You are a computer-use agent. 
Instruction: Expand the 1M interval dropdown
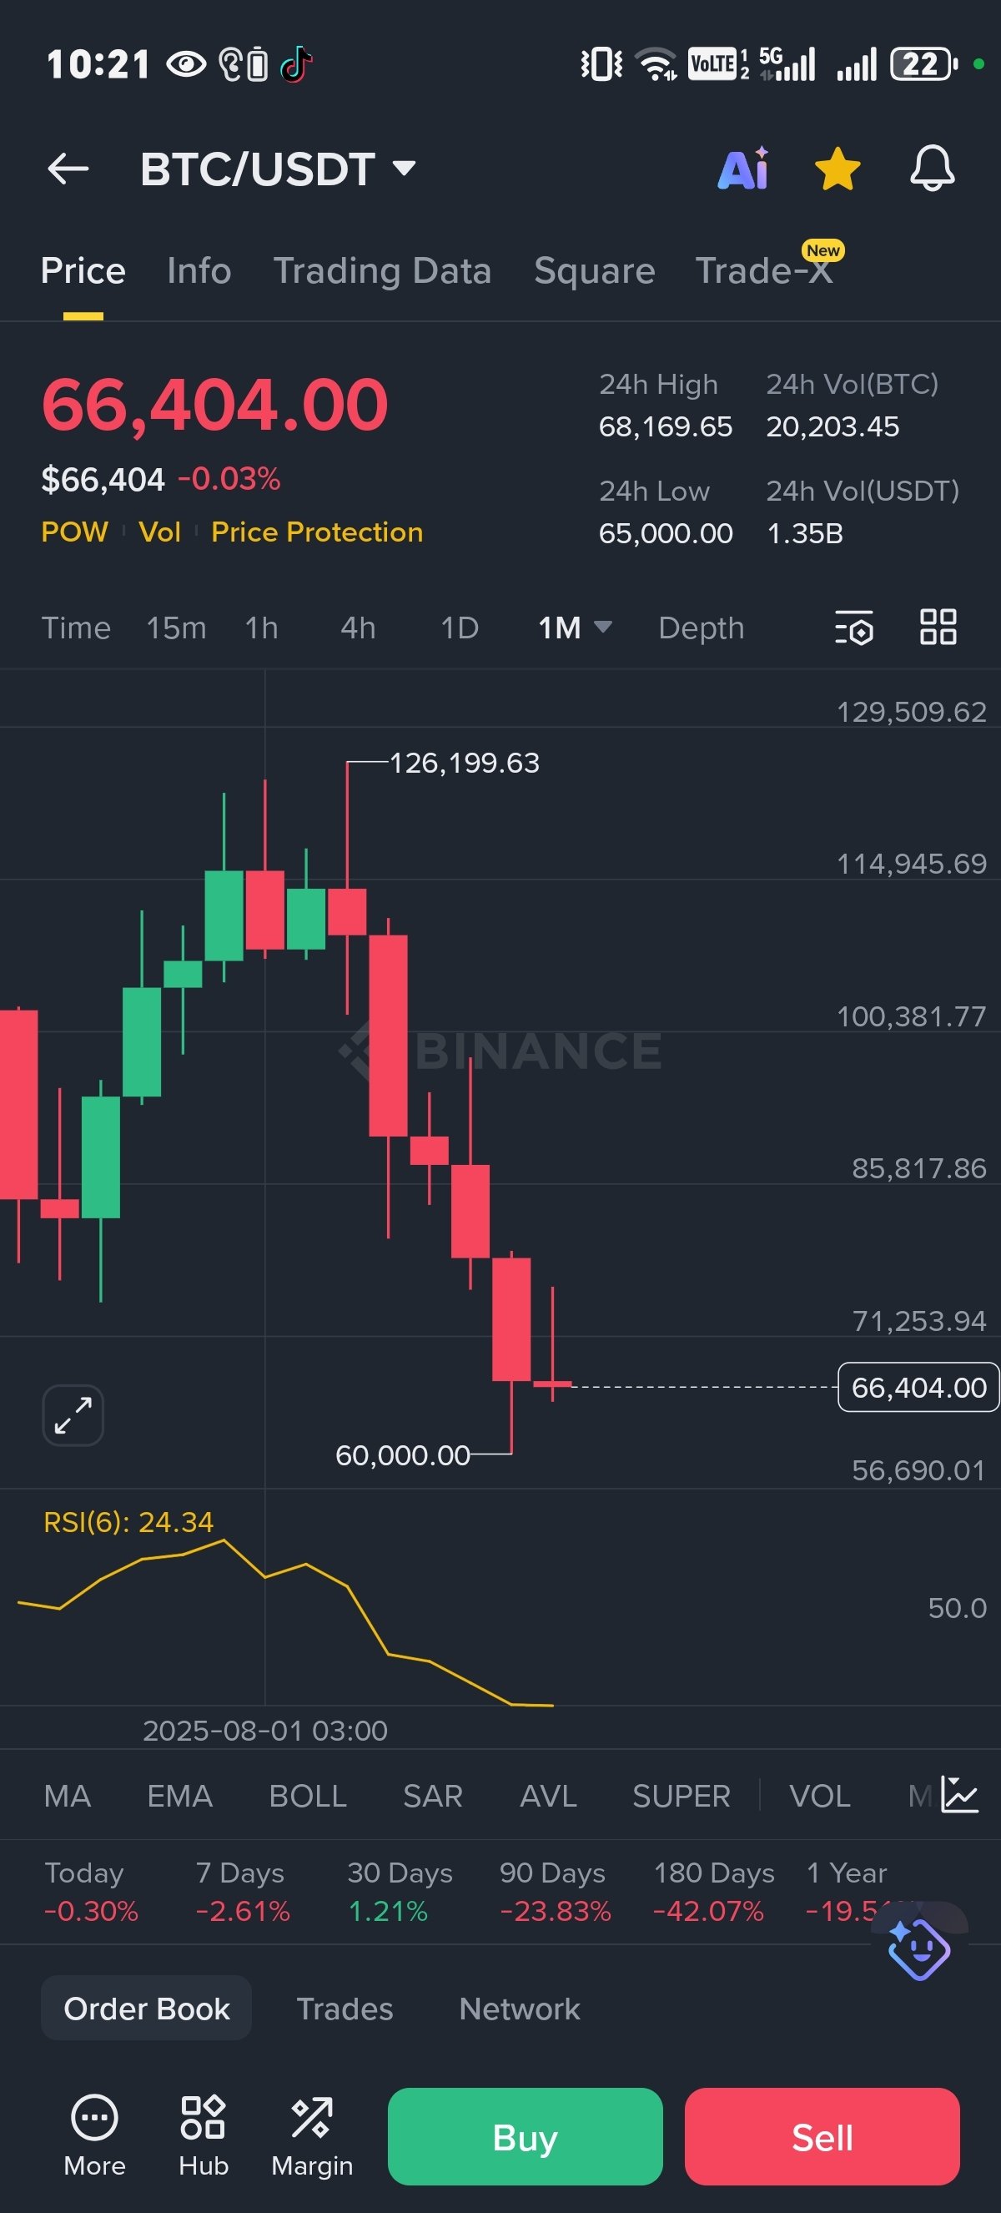pyautogui.click(x=576, y=628)
